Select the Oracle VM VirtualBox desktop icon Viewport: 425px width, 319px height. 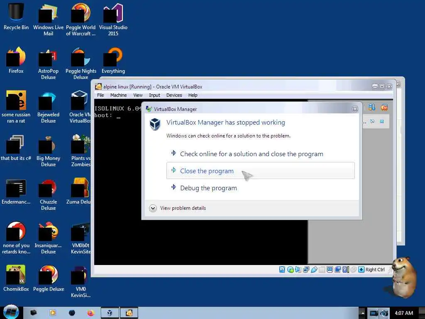pyautogui.click(x=80, y=107)
